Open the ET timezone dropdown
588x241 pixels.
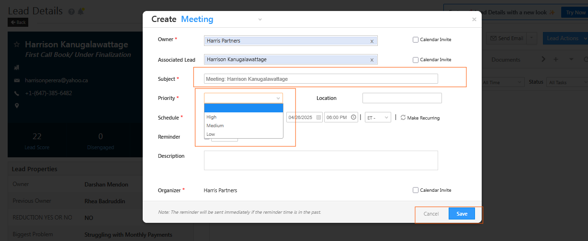pos(378,118)
